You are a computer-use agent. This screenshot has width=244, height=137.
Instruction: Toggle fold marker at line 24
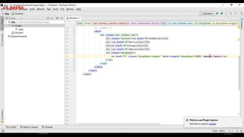pos(76,31)
